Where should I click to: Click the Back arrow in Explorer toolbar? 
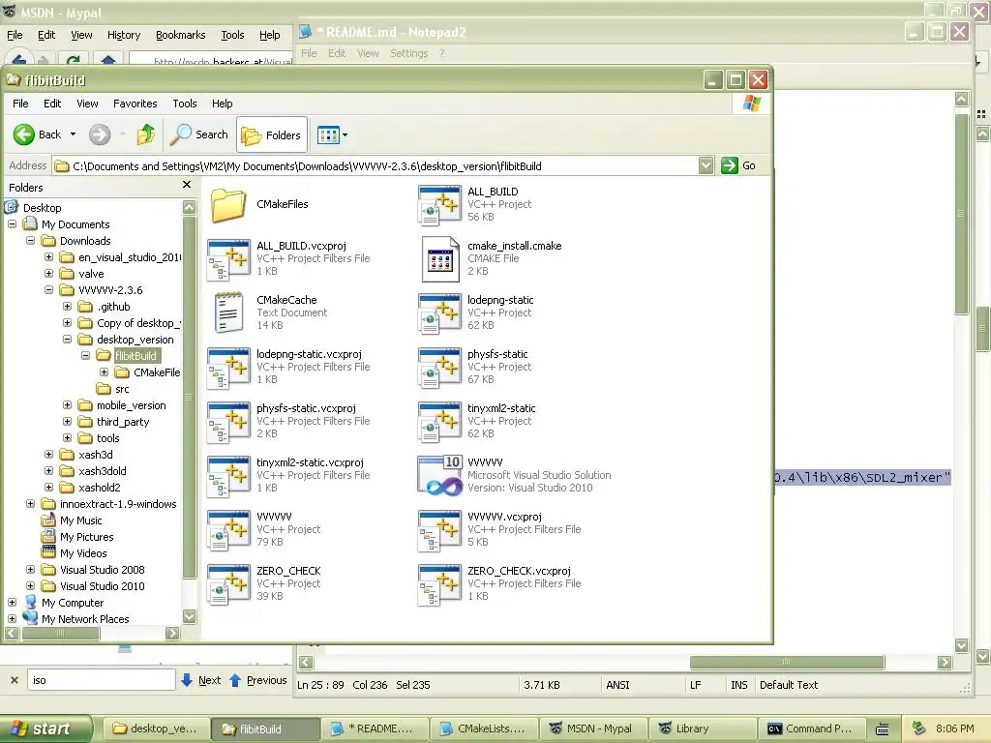[x=24, y=134]
